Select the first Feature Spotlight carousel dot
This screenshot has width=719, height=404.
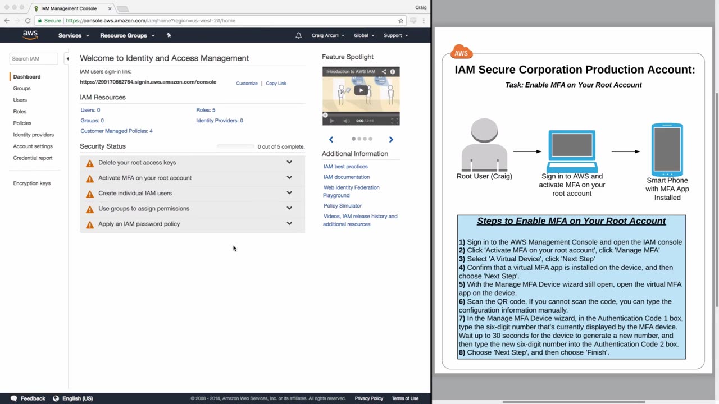[x=353, y=139]
